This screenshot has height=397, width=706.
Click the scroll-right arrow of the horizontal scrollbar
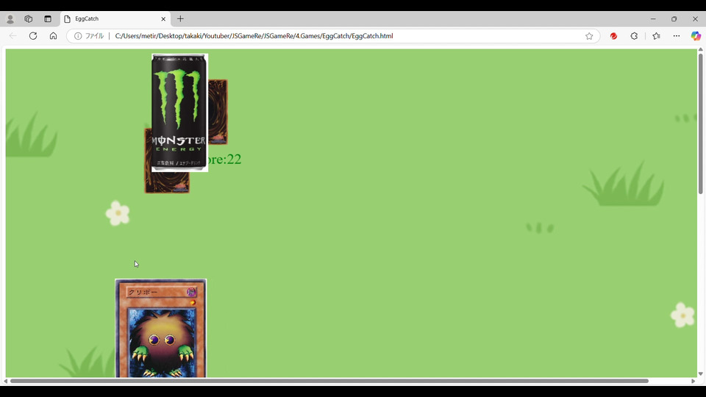coord(693,381)
